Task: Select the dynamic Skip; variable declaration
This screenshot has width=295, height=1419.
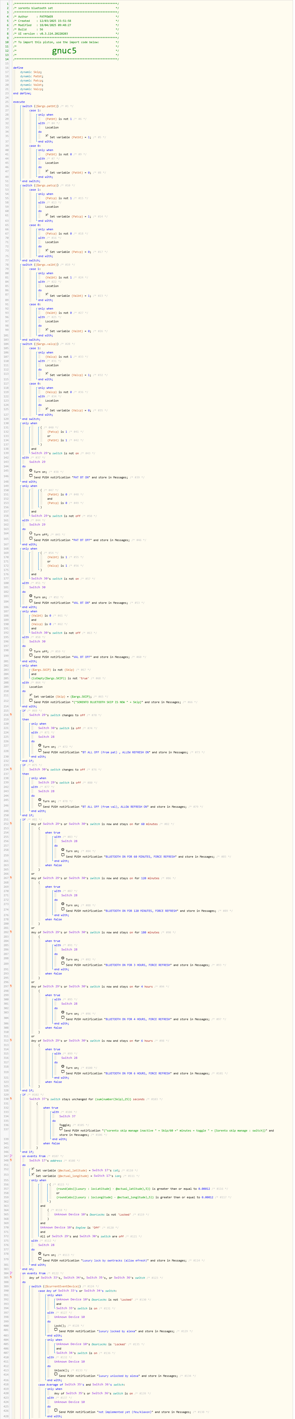Action: pos(31,72)
